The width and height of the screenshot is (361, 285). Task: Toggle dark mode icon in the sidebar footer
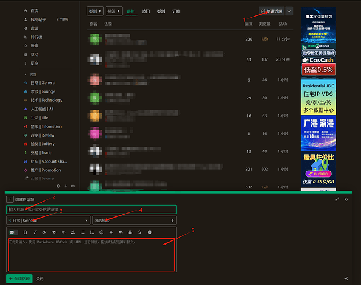point(58,186)
